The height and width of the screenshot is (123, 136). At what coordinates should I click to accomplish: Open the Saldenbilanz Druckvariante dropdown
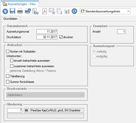point(45,95)
